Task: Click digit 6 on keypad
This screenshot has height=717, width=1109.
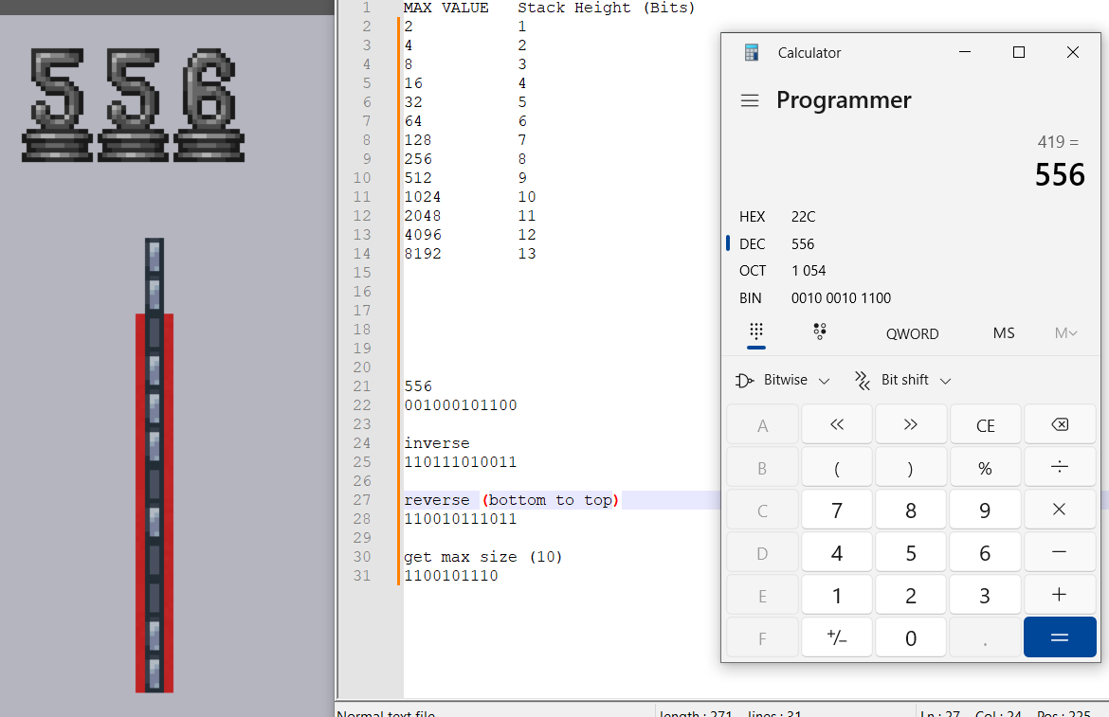Action: 985,552
